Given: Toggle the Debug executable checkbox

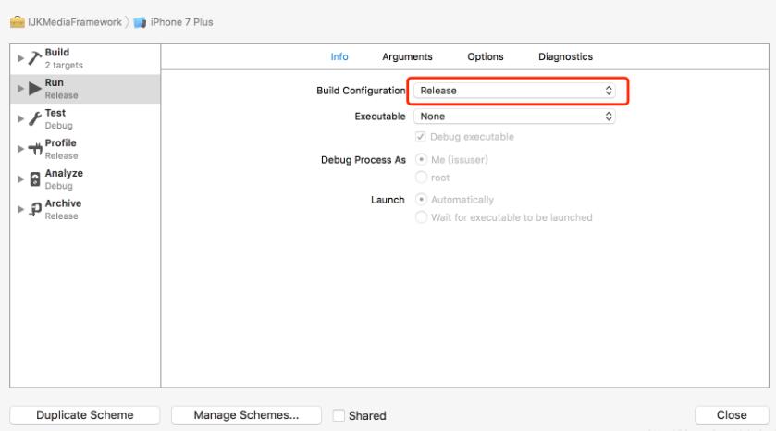Looking at the screenshot, I should pyautogui.click(x=422, y=137).
